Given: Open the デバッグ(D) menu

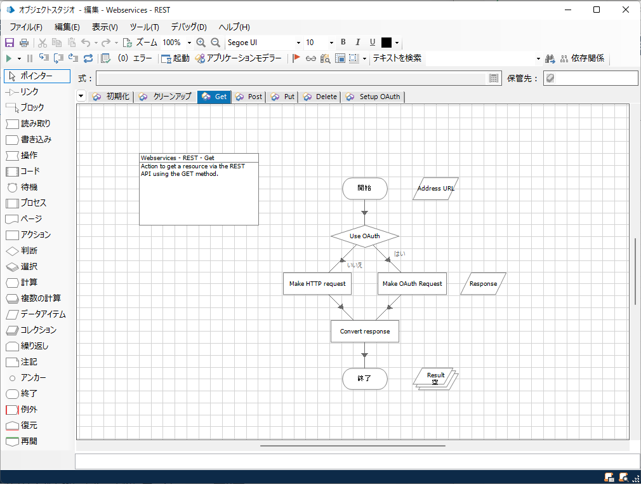Looking at the screenshot, I should [188, 27].
